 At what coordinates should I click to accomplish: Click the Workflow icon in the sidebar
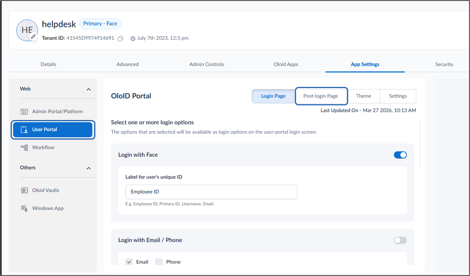pos(24,148)
